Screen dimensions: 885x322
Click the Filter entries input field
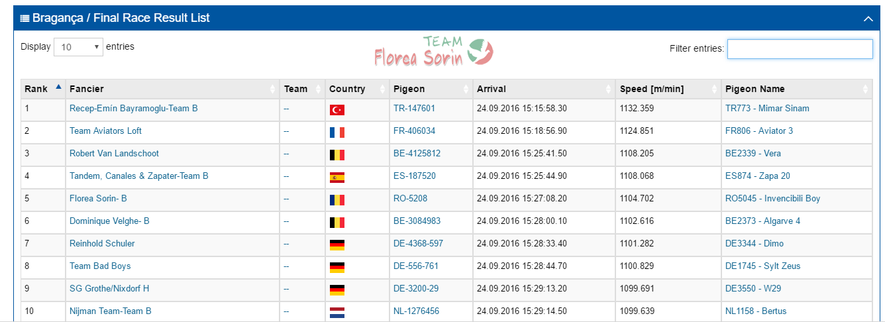[800, 49]
